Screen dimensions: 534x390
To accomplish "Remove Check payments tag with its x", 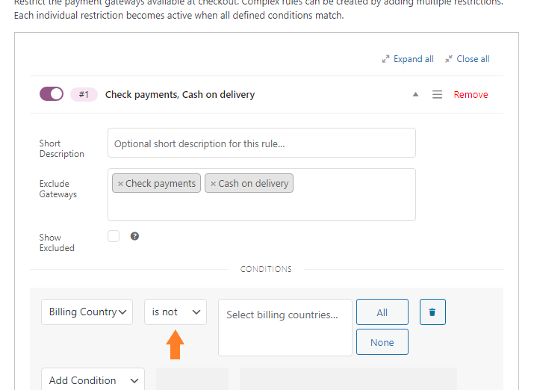I will coord(120,184).
